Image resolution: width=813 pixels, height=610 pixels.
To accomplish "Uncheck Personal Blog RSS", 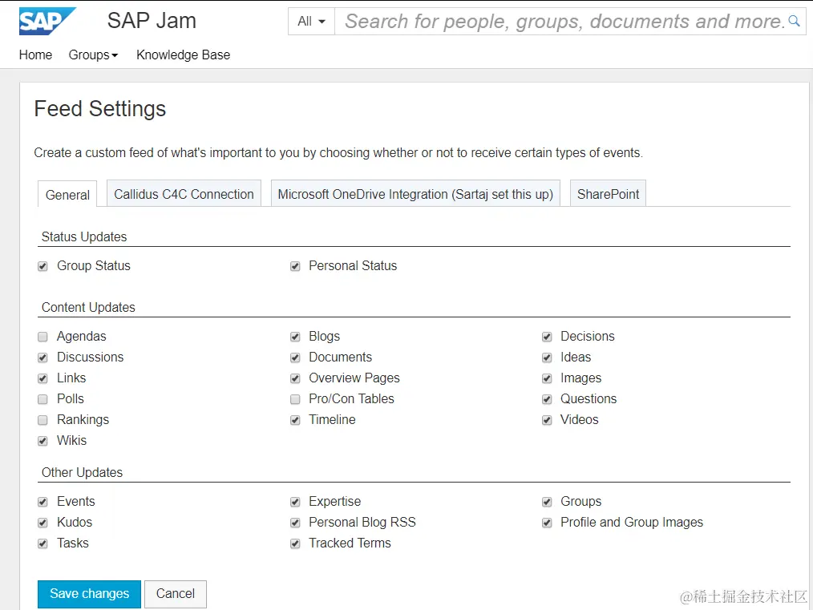I will click(x=295, y=523).
